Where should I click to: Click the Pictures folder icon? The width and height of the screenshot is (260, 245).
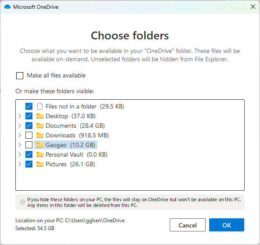40,164
